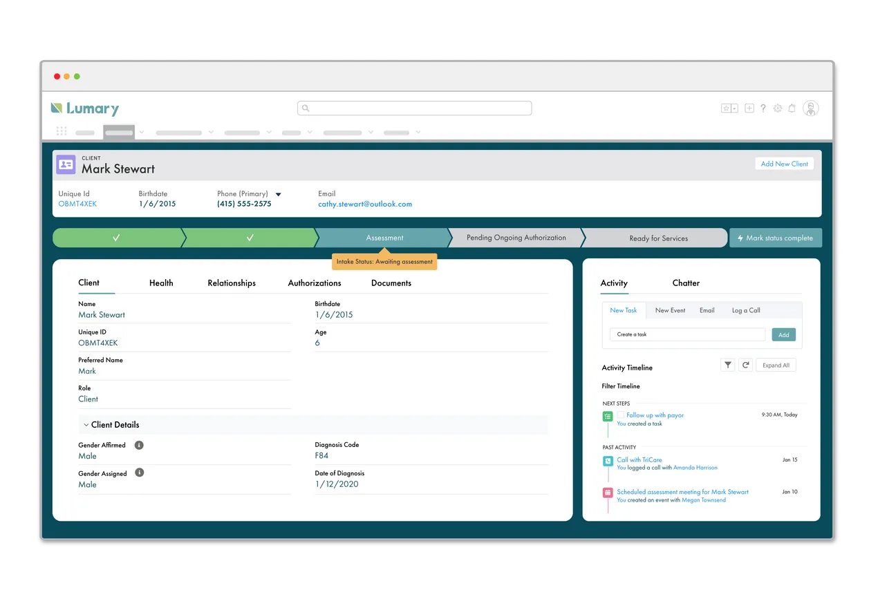Open the user profile avatar
878x590 pixels.
click(811, 108)
